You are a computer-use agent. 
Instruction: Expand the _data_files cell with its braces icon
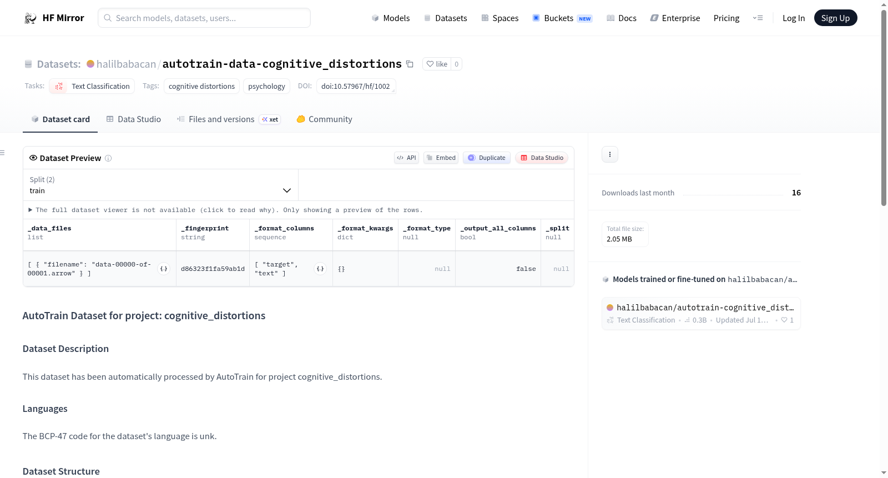[x=164, y=269]
